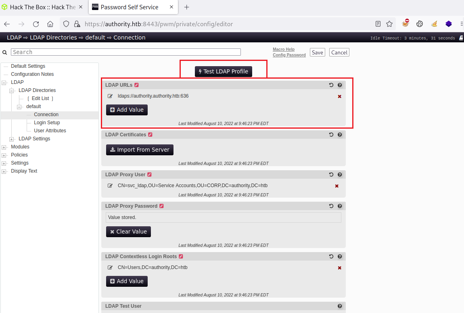464x313 pixels.
Task: Reset the LDAP Proxy Password setting to default
Action: [x=331, y=206]
